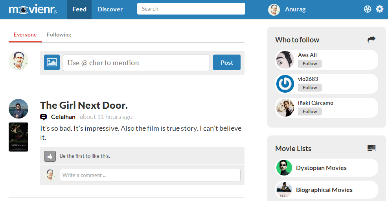Follow iñaki Cárcamo
Image resolution: width=388 pixels, height=201 pixels.
coord(309,111)
